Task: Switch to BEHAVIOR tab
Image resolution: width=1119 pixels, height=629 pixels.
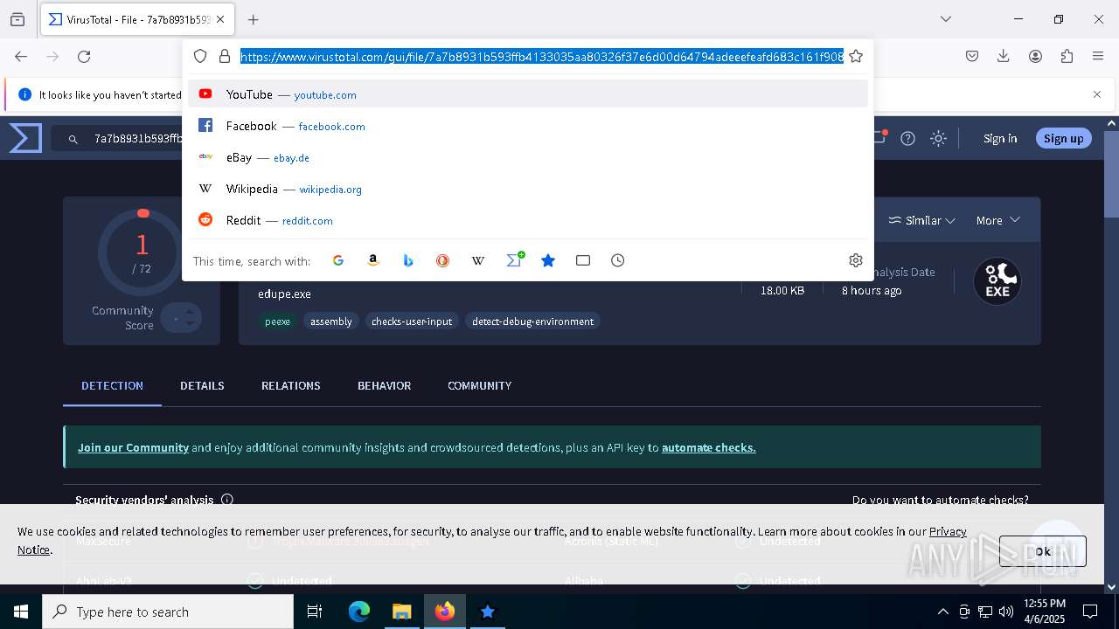Action: [x=384, y=385]
